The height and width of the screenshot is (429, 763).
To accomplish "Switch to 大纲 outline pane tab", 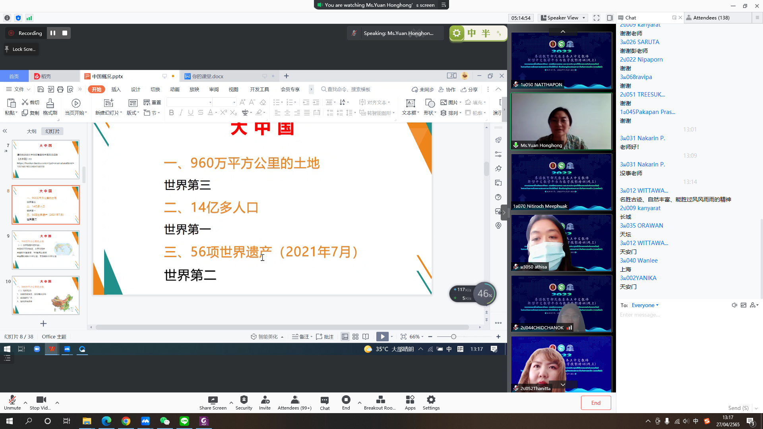I will coord(32,131).
